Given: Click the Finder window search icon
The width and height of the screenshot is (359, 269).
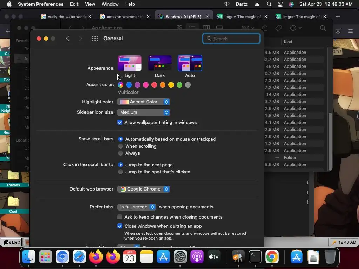Looking at the screenshot, I should point(323,28).
